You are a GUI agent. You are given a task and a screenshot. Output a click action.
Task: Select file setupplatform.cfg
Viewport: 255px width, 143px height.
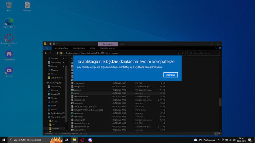coord(82,123)
